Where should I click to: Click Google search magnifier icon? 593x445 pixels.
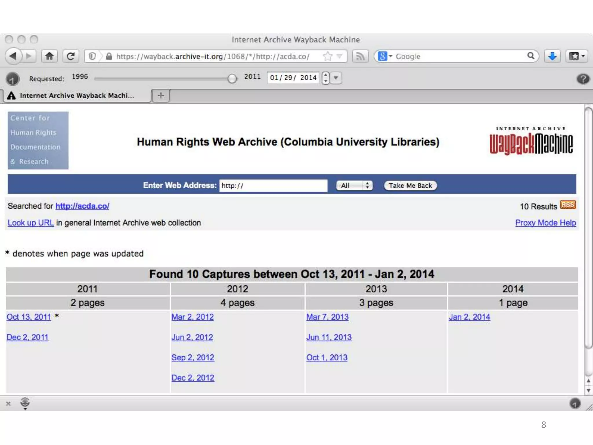pyautogui.click(x=530, y=56)
